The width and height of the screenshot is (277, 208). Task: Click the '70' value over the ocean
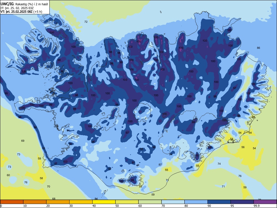point(48,186)
